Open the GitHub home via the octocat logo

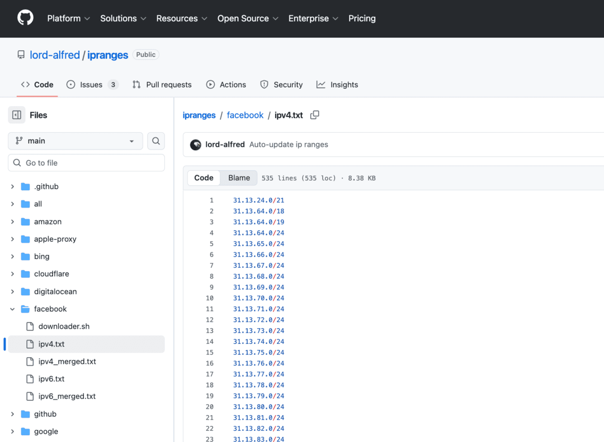[25, 17]
